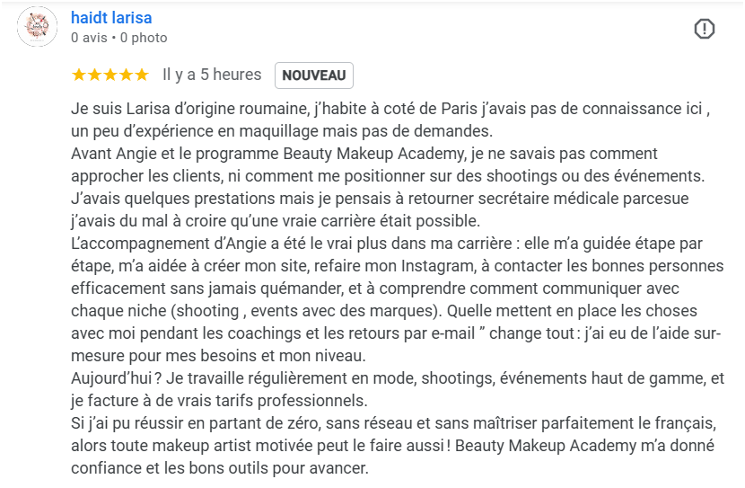Click the third rating star
Screen dimensions: 745x488
point(110,75)
